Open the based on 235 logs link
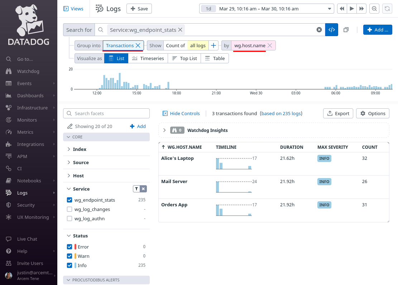398x285 pixels. coord(281,113)
